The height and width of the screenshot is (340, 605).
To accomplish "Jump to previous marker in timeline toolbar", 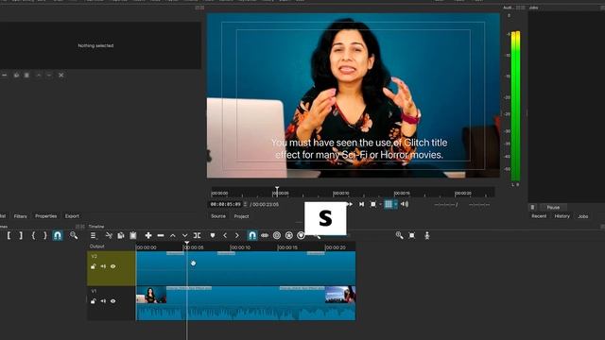I will (225, 235).
